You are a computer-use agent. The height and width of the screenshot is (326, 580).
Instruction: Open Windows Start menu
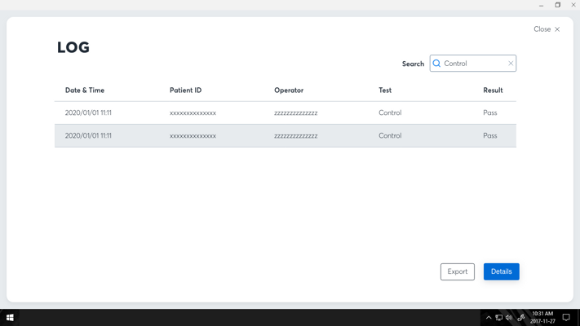click(x=10, y=318)
